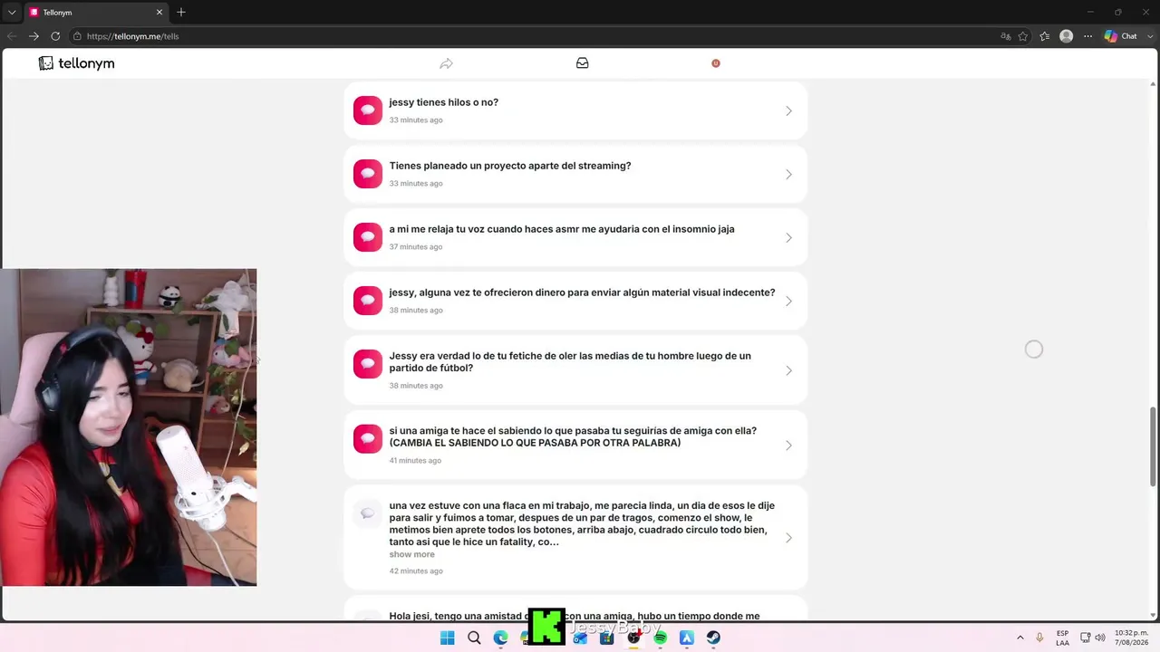Viewport: 1160px width, 652px height.
Task: Click pink avatar beside 'ofrecieron dinero' tell
Action: pyautogui.click(x=368, y=301)
